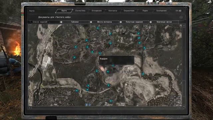Select the cyan marker nearest the hand cursor's right

click(108, 71)
